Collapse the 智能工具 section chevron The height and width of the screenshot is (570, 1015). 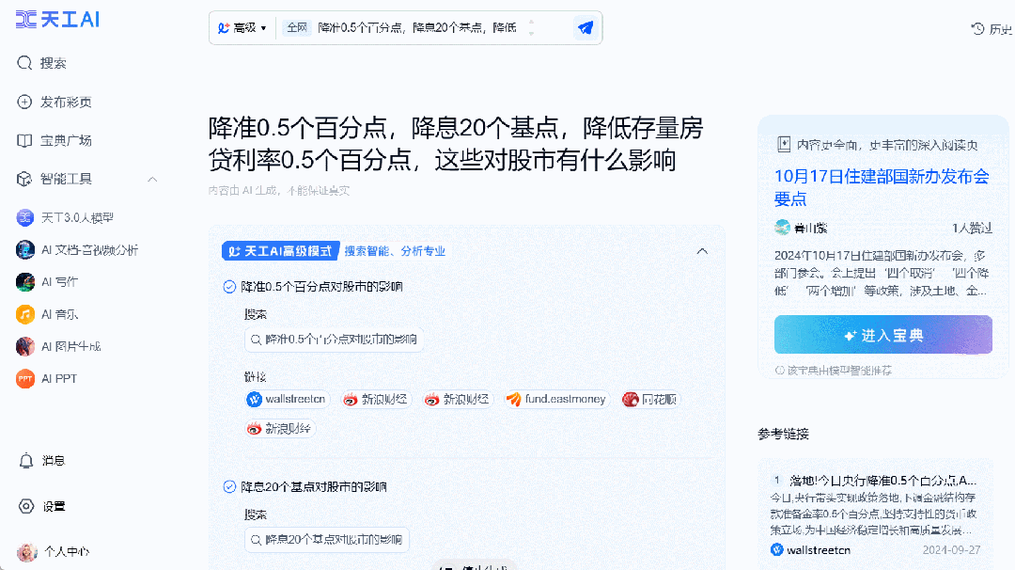[x=152, y=179]
